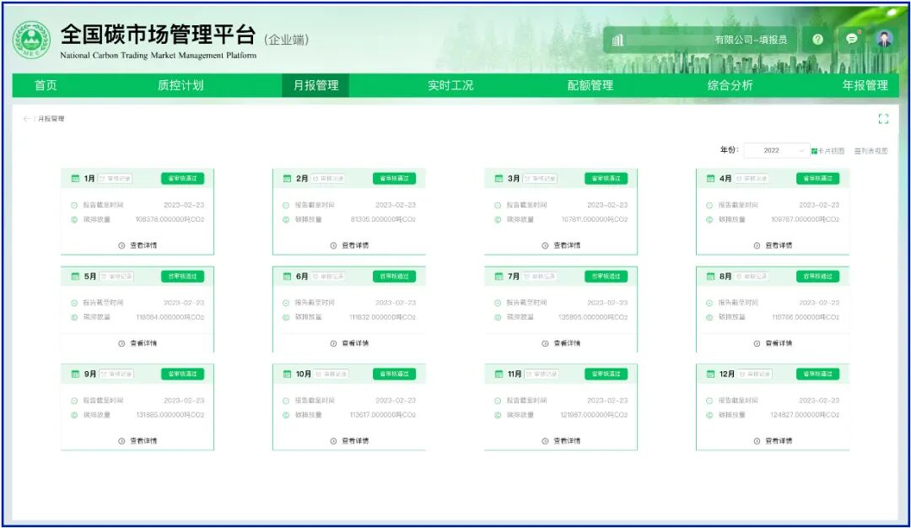The height and width of the screenshot is (528, 911).
Task: Click the 全国碳市场管理平台 title
Action: coord(158,35)
